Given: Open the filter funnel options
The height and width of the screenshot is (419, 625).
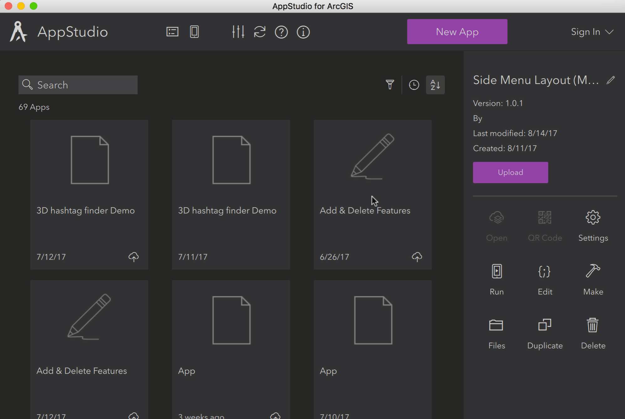Looking at the screenshot, I should point(390,85).
